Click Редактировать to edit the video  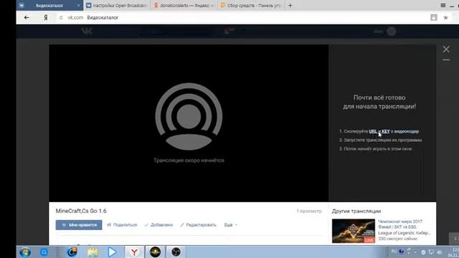pyautogui.click(x=198, y=224)
